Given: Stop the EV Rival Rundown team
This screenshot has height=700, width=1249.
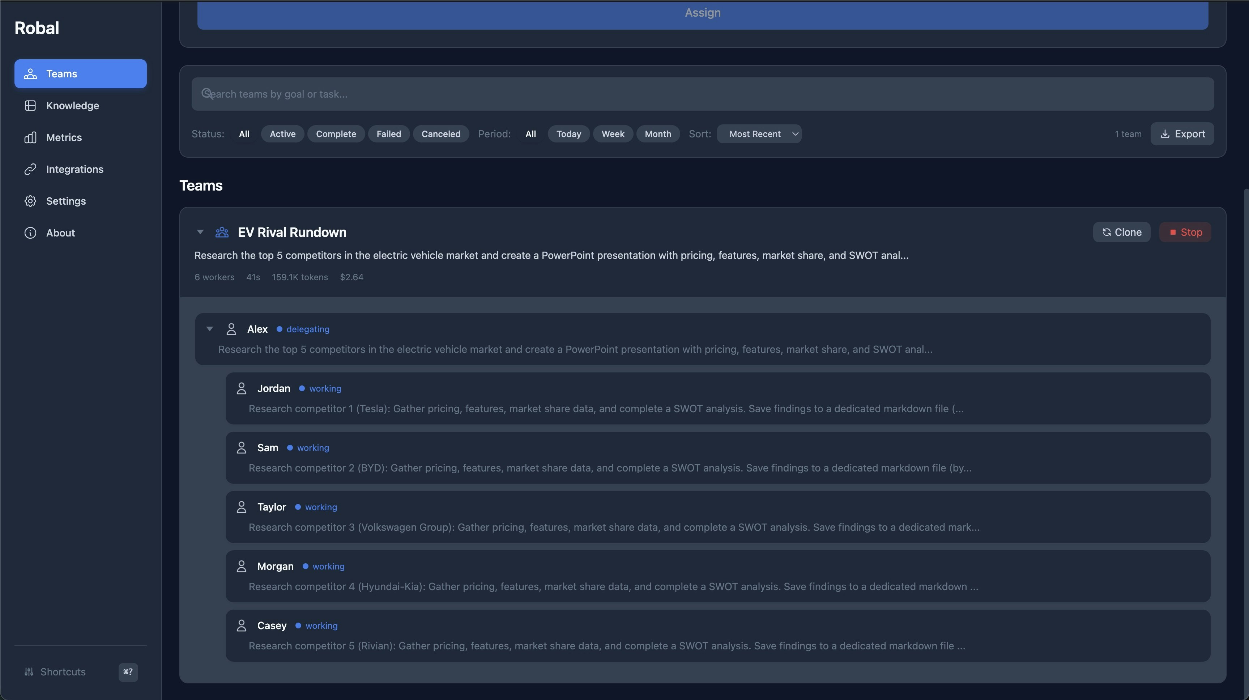Looking at the screenshot, I should [x=1185, y=232].
